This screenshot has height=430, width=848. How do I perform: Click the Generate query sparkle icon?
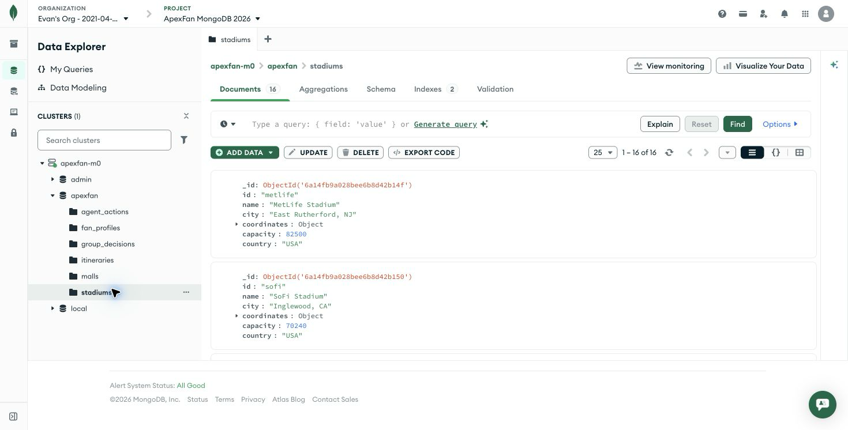[x=484, y=124]
